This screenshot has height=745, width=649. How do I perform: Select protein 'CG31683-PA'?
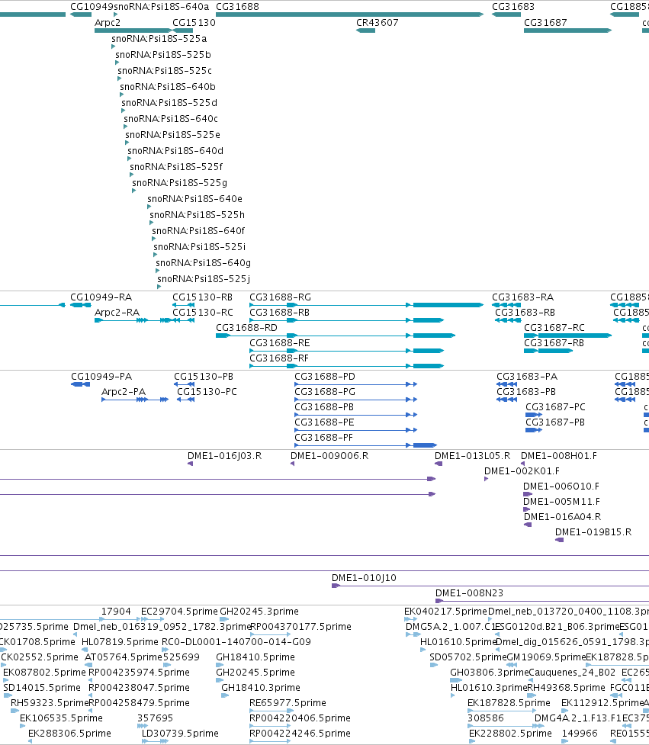[x=527, y=376]
